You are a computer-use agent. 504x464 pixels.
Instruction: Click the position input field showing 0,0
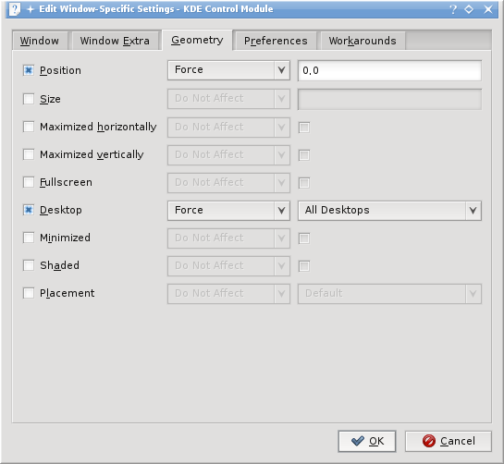(389, 70)
